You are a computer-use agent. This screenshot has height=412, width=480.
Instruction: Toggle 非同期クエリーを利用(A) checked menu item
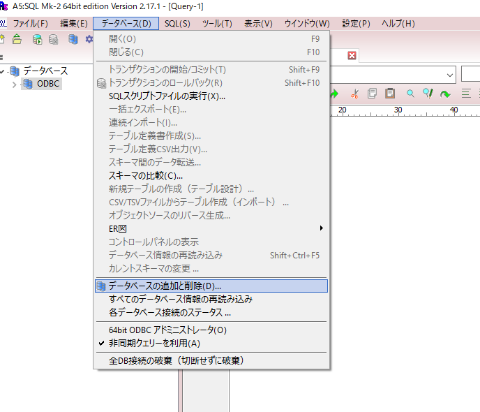coord(211,343)
